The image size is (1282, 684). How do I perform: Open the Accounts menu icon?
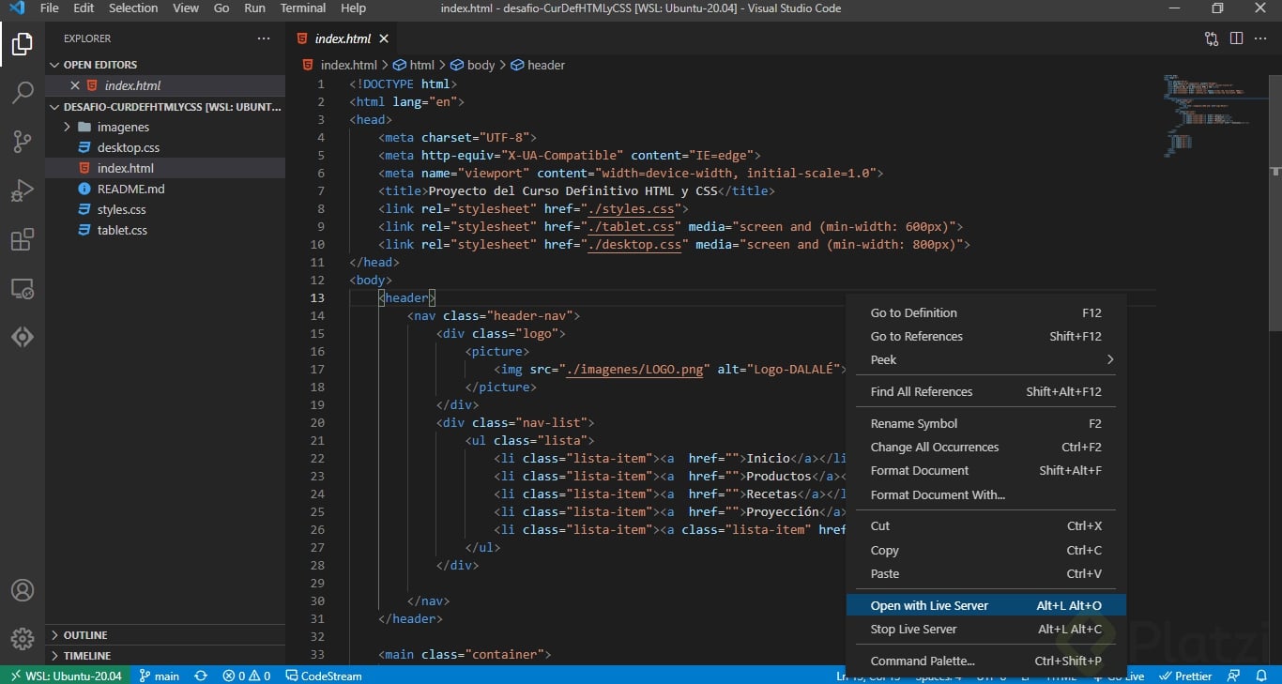(23, 590)
